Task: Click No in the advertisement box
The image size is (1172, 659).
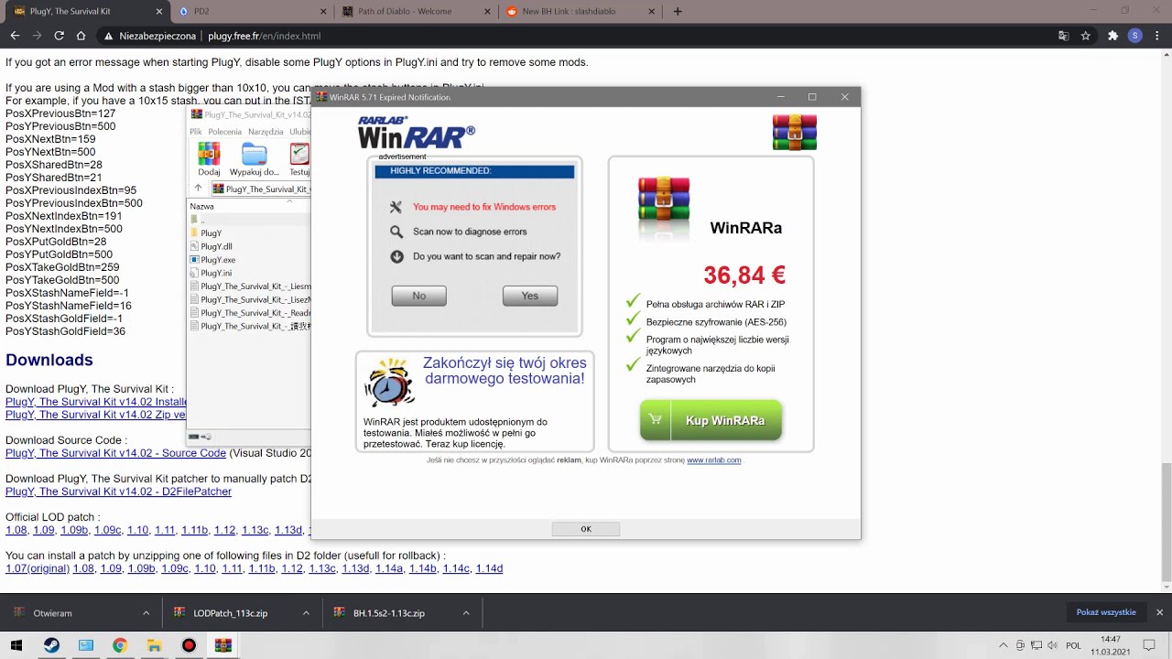Action: 418,296
